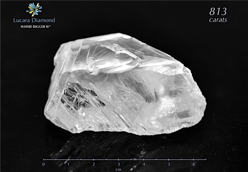Click the 4 mark on scale
This screenshot has height=172, width=248.
tap(144, 165)
